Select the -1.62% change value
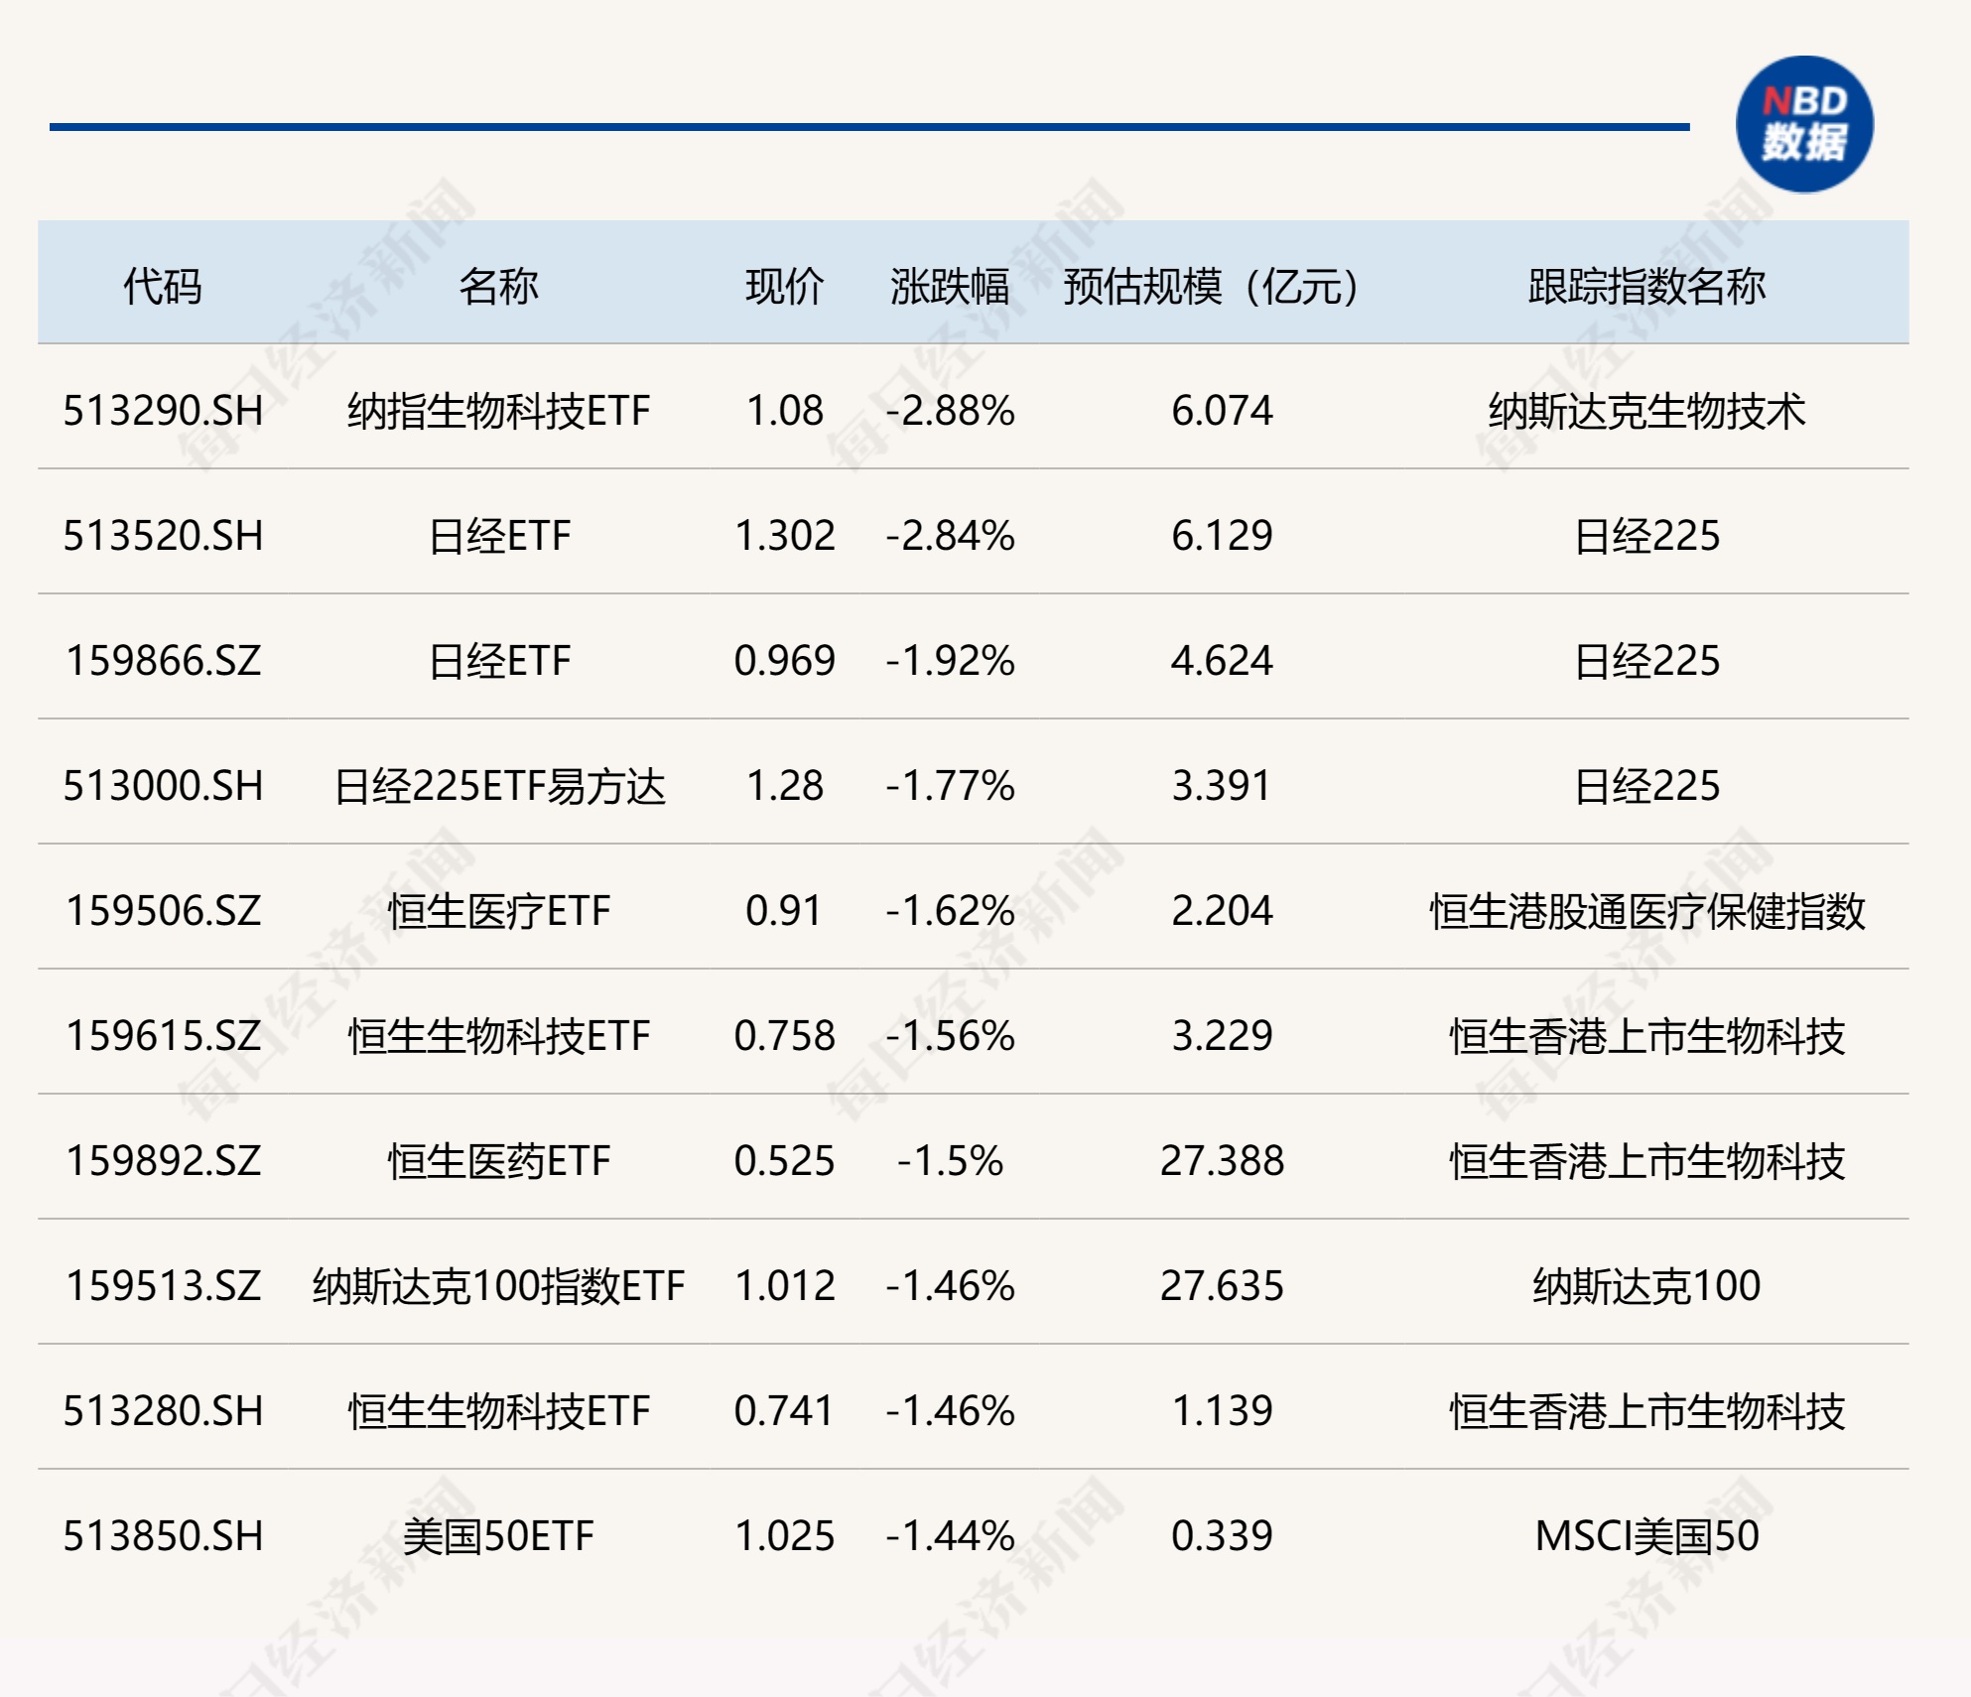The image size is (1971, 1697). [950, 911]
